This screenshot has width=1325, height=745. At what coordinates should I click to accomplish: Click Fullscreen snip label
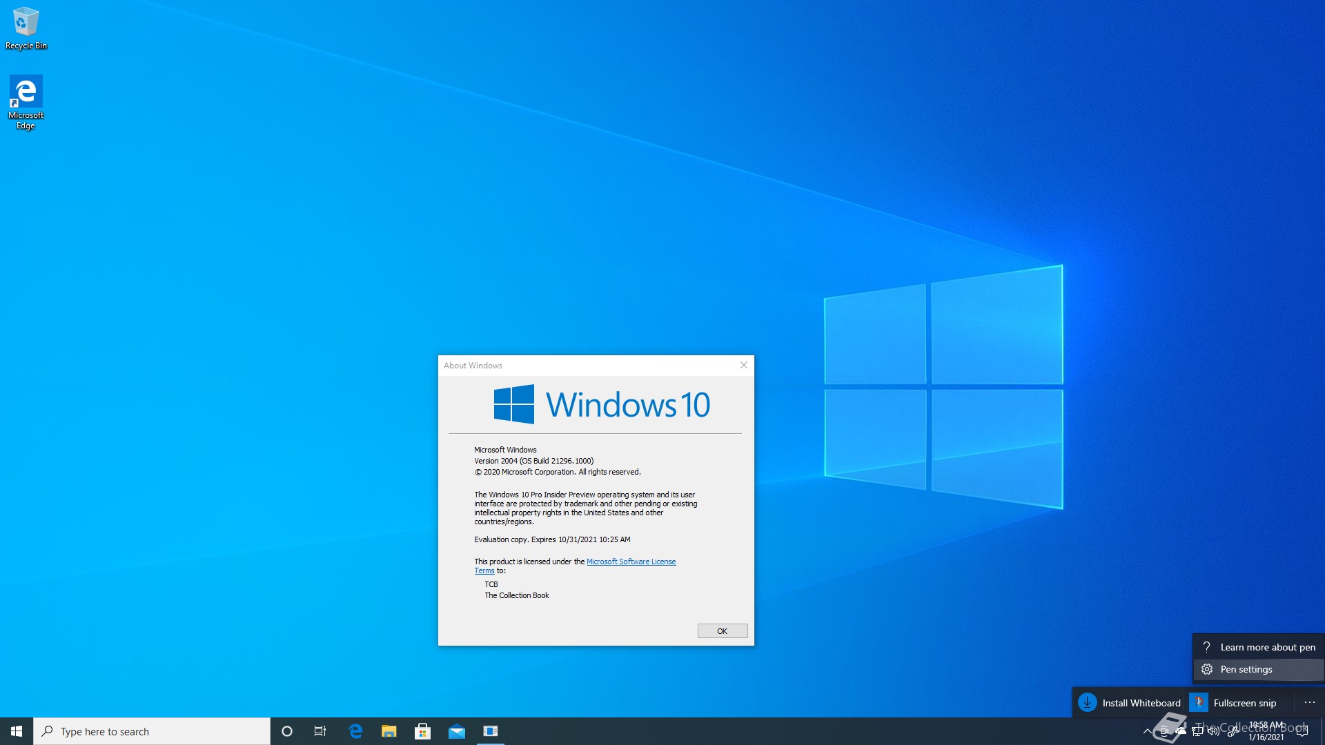[x=1244, y=703]
